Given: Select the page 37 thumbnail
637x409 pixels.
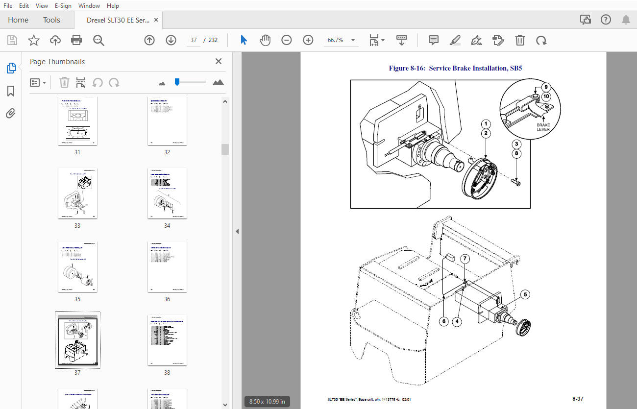Looking at the screenshot, I should (x=77, y=340).
